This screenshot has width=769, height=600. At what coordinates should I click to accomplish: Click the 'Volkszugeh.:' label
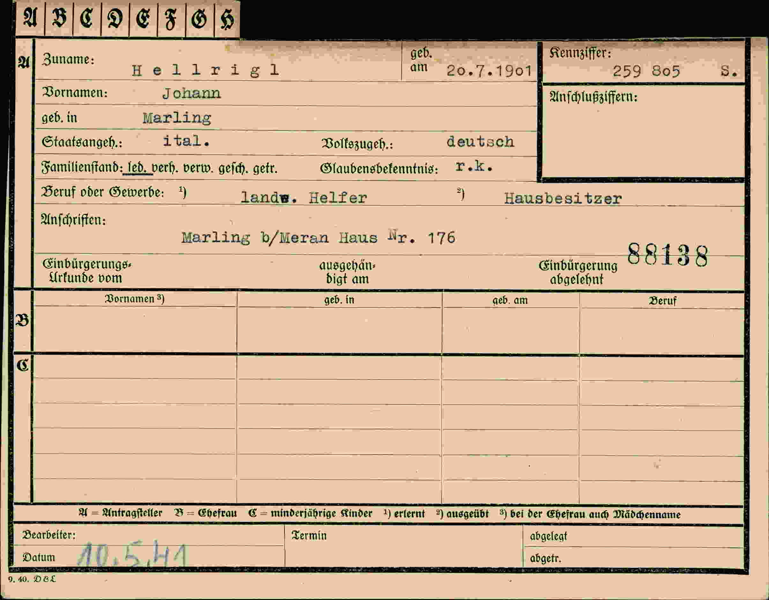tap(357, 144)
